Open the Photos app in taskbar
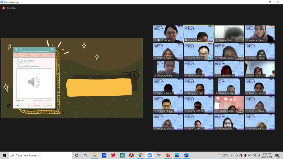 point(177,155)
